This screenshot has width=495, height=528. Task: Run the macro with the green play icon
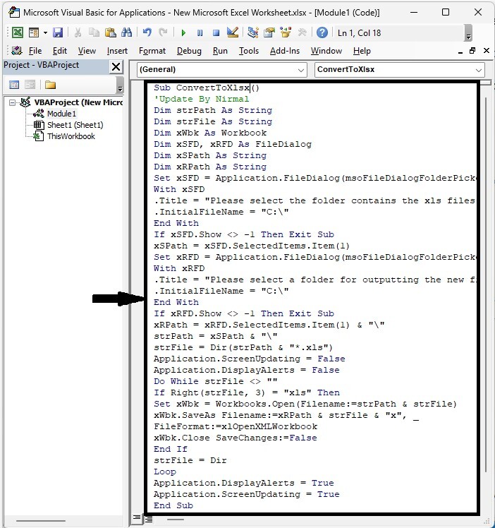183,32
